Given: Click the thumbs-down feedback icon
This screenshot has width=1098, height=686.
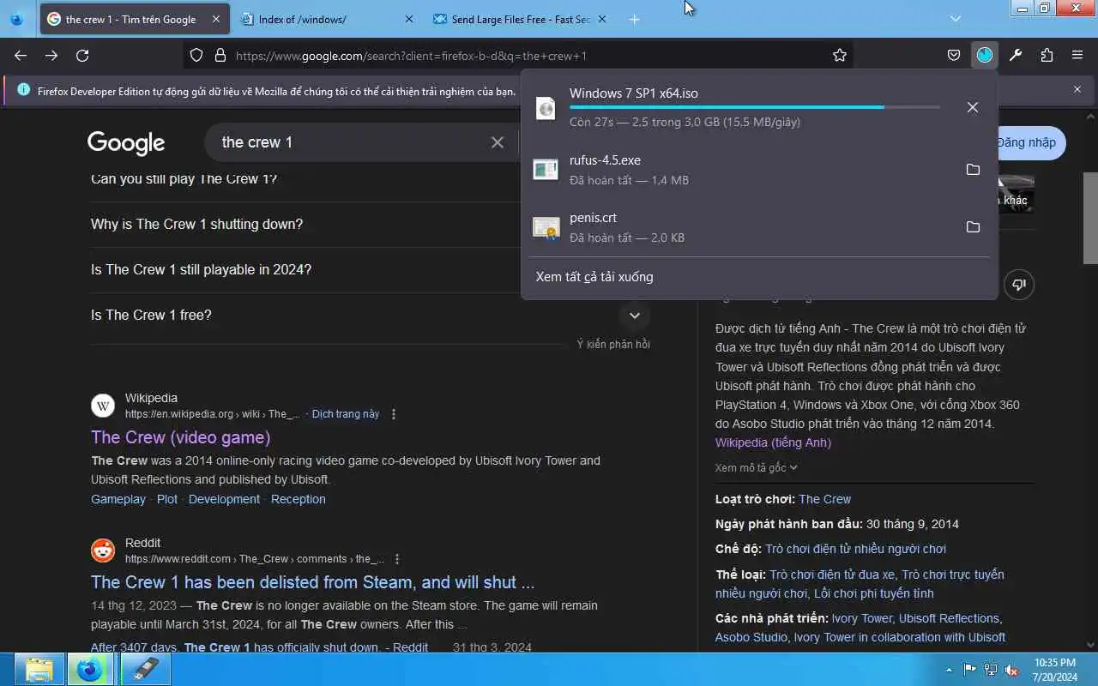Looking at the screenshot, I should tap(1019, 285).
